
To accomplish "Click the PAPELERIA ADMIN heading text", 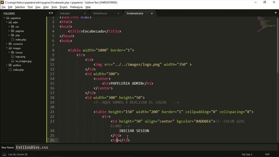I will coord(127,83).
